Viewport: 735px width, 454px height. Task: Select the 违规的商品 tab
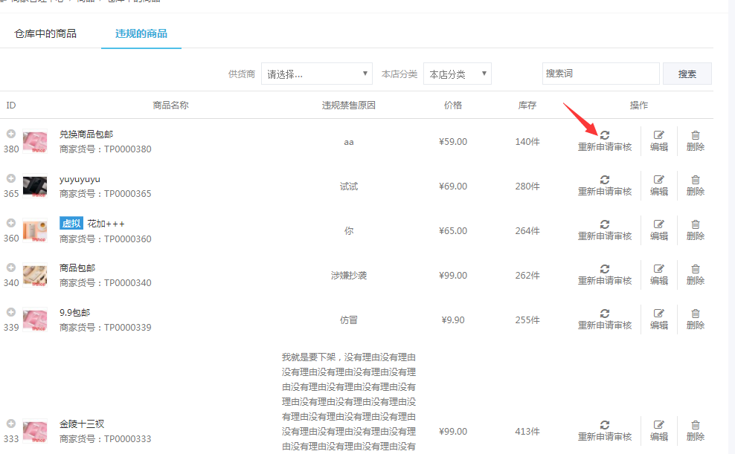click(141, 33)
